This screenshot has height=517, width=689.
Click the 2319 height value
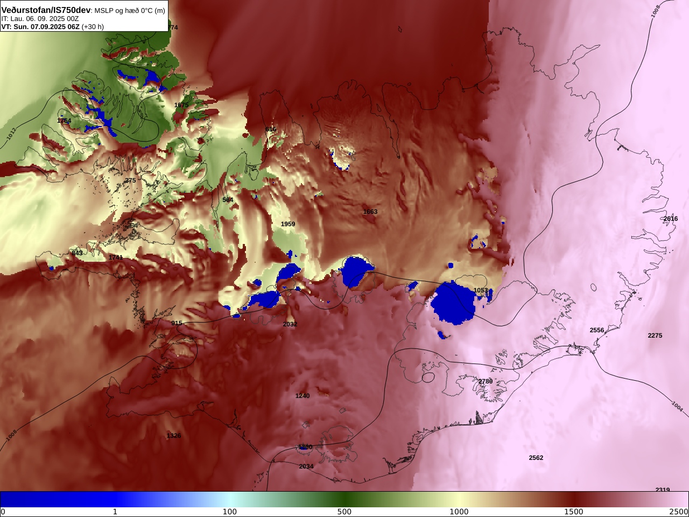[663, 490]
